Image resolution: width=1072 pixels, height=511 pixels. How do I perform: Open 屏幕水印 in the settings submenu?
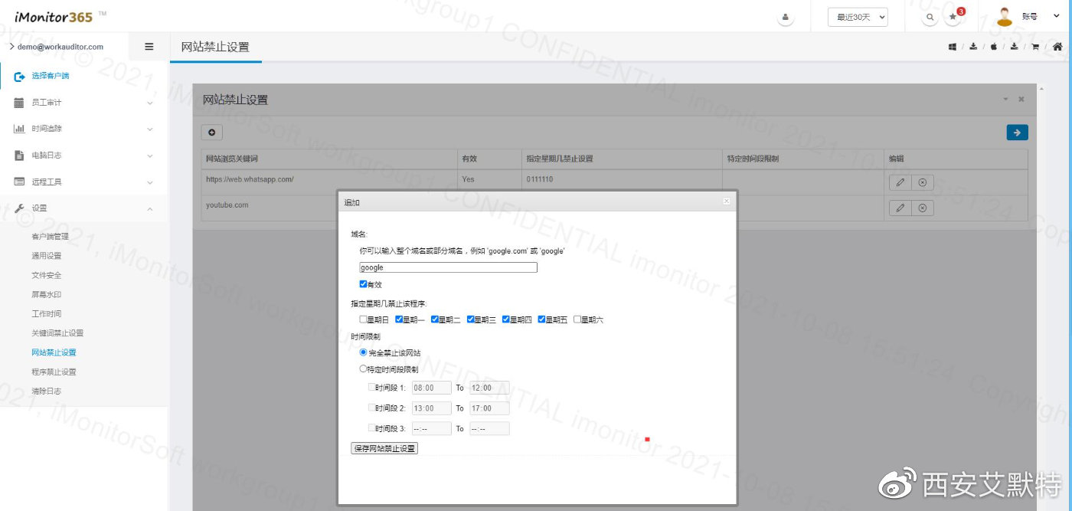click(46, 294)
